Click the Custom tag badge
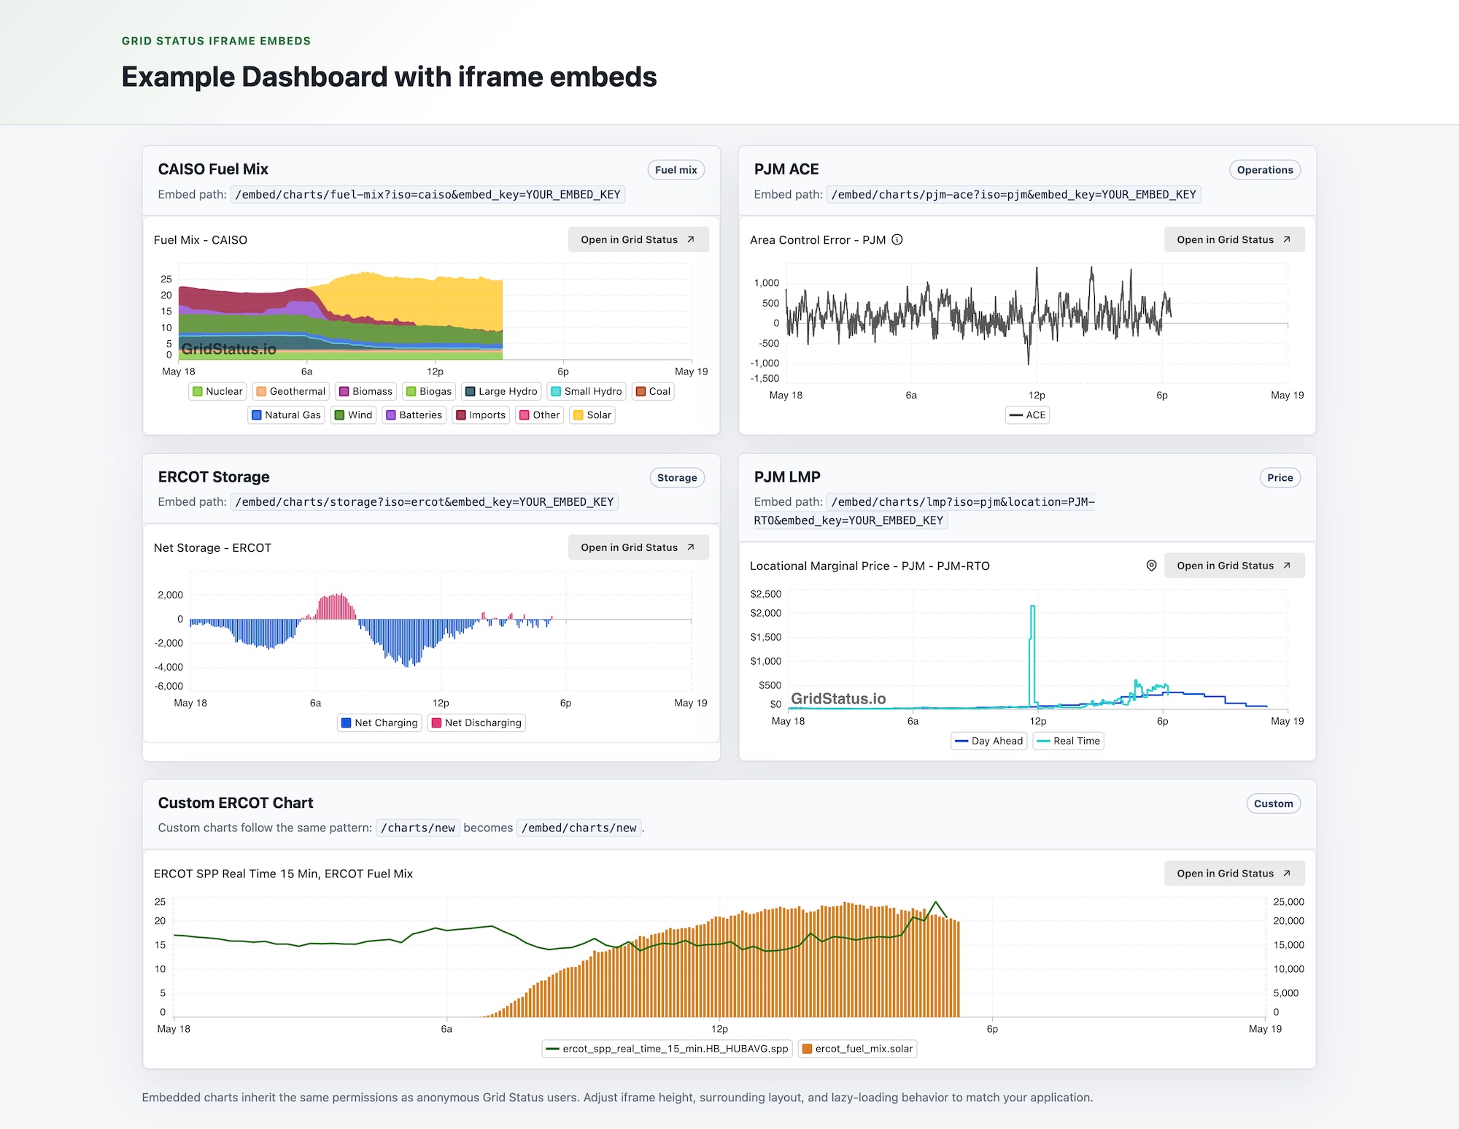 coord(1274,804)
